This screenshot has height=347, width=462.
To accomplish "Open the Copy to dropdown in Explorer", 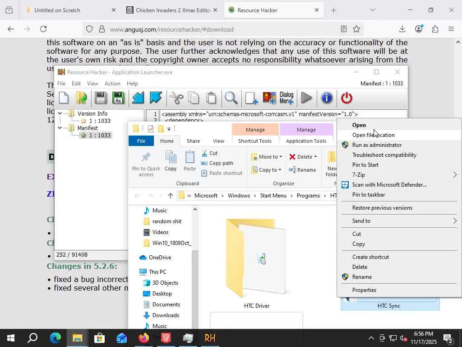I will point(266,170).
